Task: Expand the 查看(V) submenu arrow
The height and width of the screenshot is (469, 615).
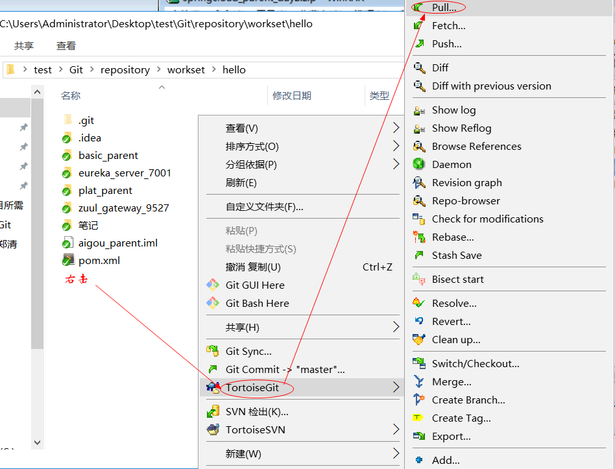Action: coord(396,128)
